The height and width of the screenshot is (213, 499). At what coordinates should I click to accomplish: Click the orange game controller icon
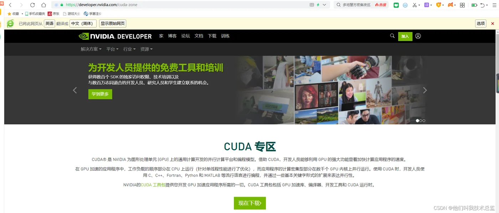pos(451,5)
